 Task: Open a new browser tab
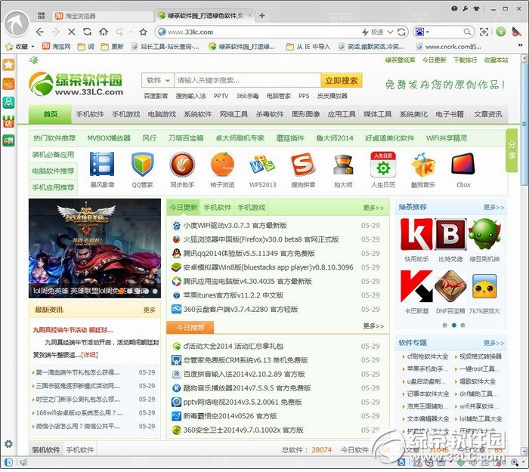[x=262, y=15]
